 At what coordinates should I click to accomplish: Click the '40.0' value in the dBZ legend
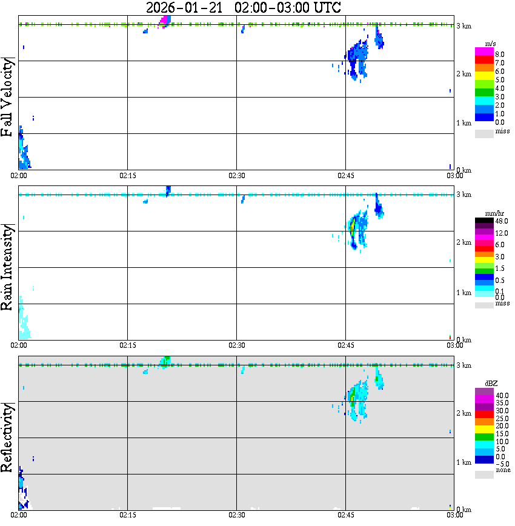(502, 396)
